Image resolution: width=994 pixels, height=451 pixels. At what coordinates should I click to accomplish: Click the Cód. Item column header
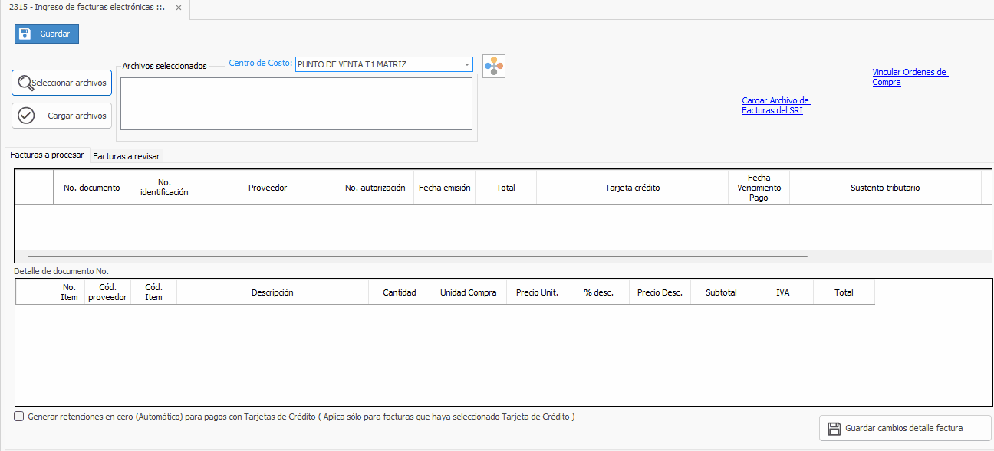click(x=153, y=292)
